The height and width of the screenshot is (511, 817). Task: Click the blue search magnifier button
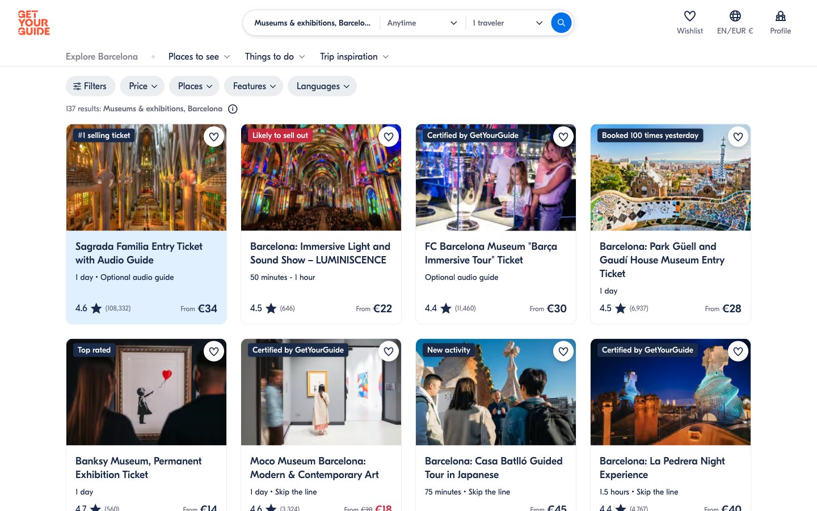[x=561, y=23]
